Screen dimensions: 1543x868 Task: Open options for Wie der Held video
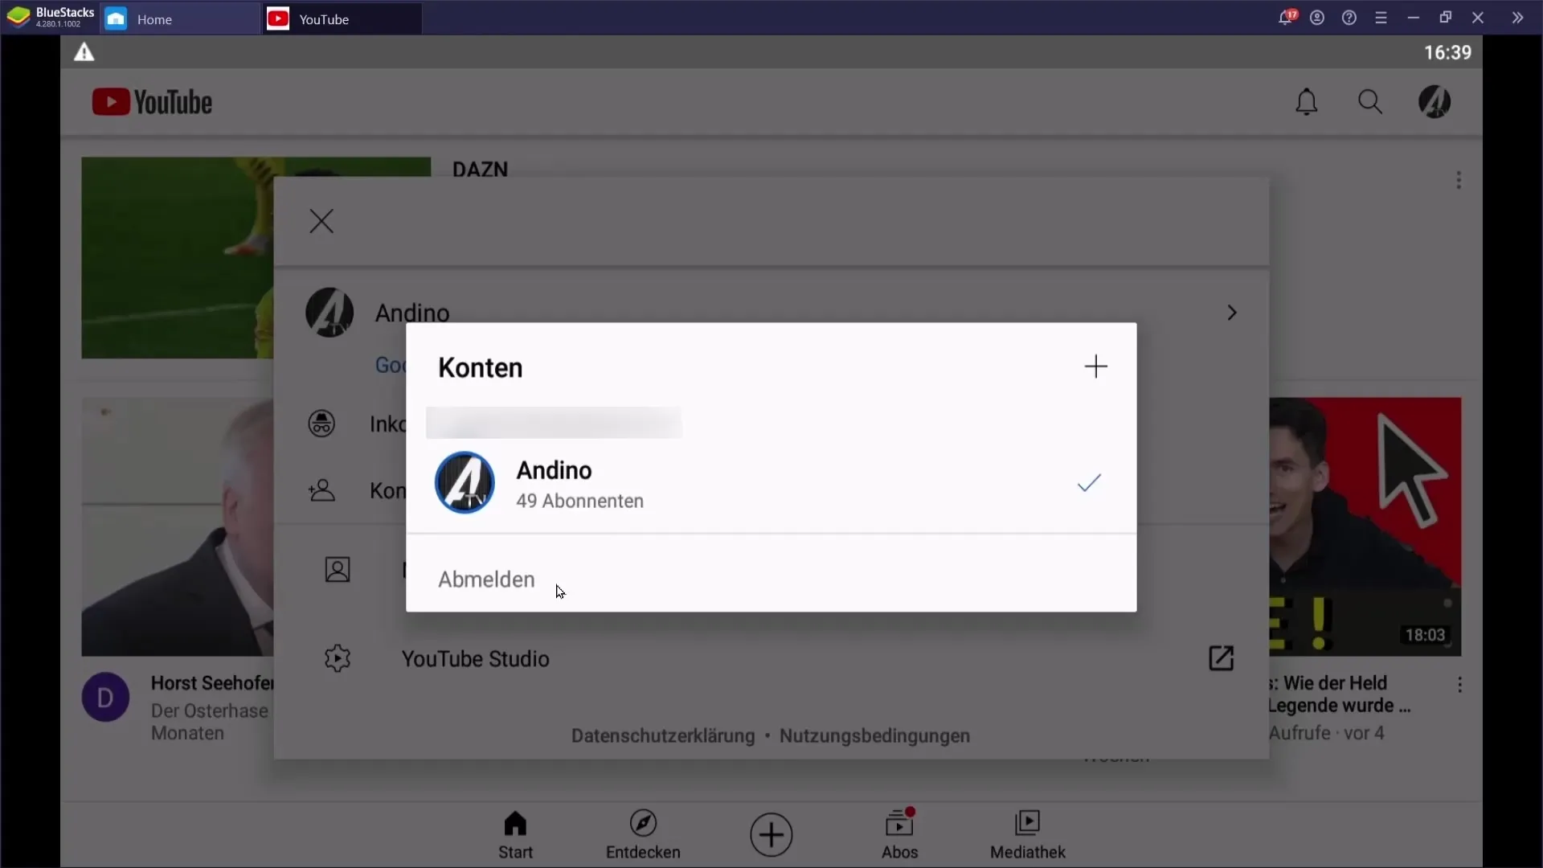(x=1459, y=685)
